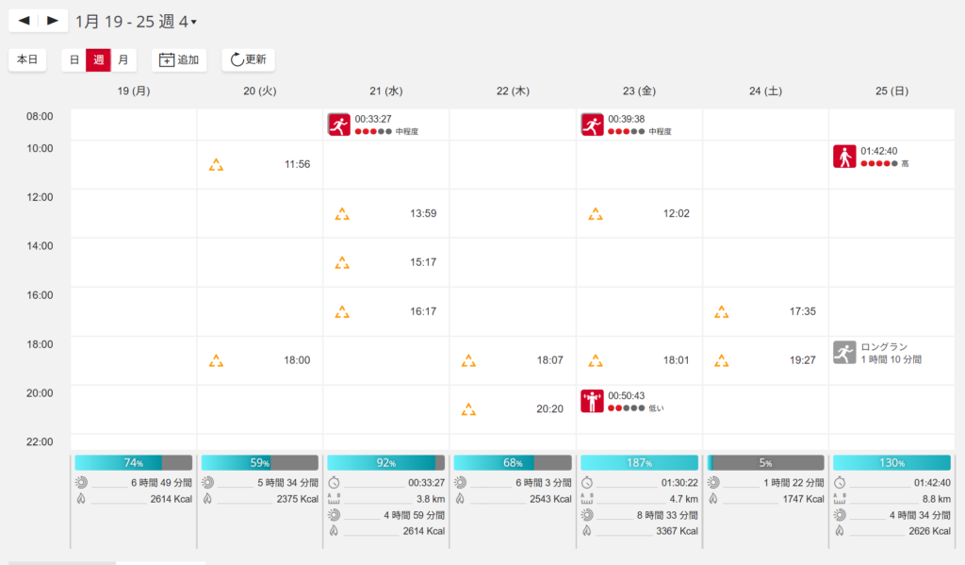Screen dimensions: 965x565
Task: Select the week view (週) toggle
Action: point(98,59)
